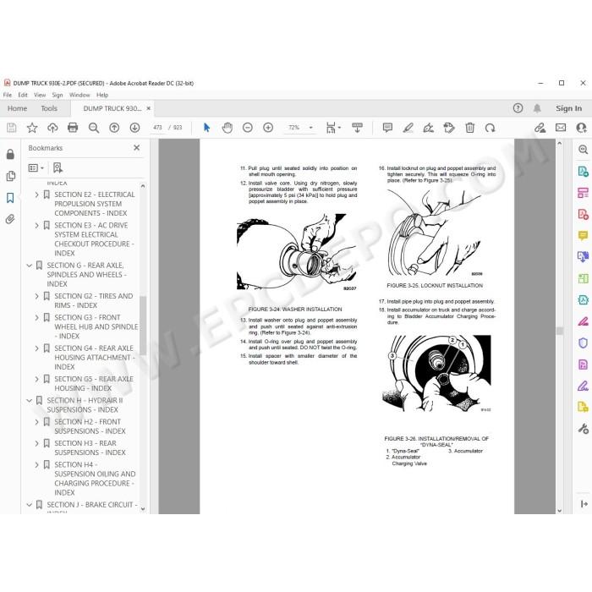The width and height of the screenshot is (592, 592).
Task: Open bookmarks options menu
Action: tap(36, 167)
